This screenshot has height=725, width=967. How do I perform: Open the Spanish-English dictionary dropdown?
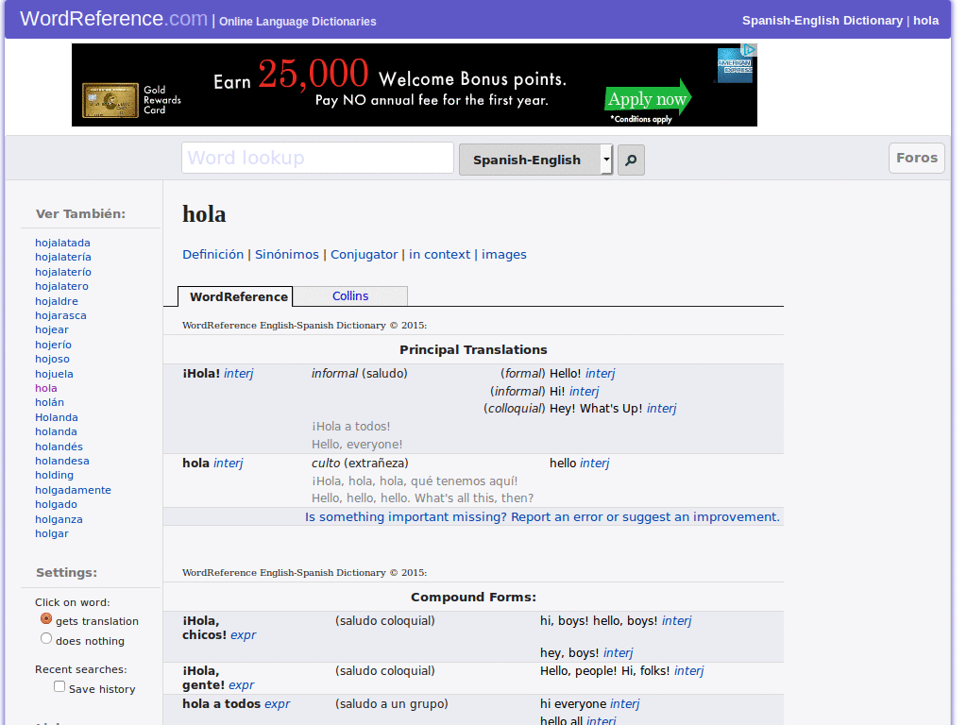click(x=535, y=160)
